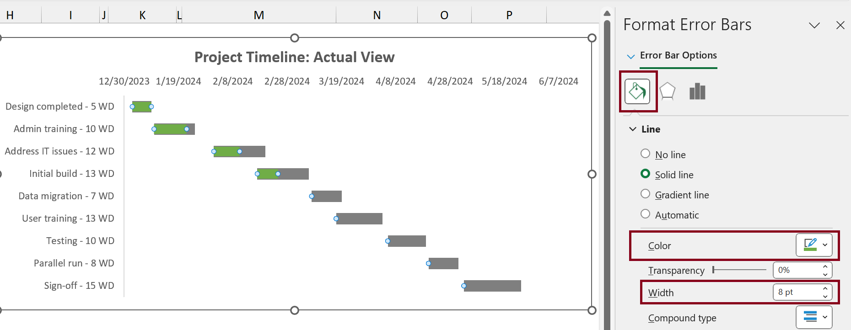Select the chart title Project Timeline: Actual View
This screenshot has width=851, height=330.
click(x=294, y=57)
